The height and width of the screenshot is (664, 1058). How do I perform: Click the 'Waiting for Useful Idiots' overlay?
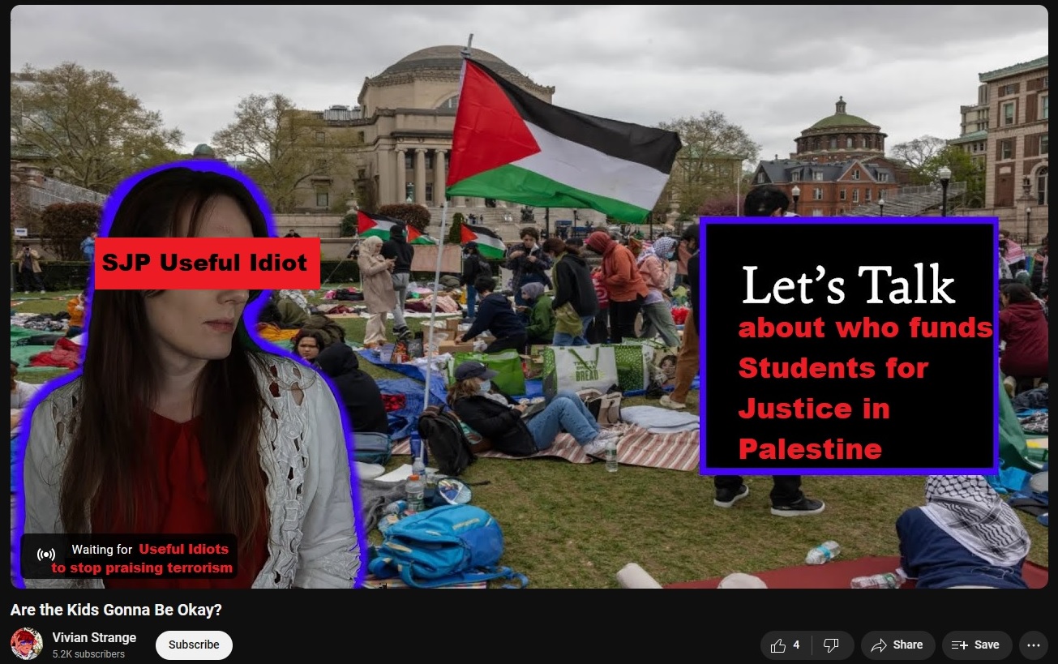coord(130,557)
